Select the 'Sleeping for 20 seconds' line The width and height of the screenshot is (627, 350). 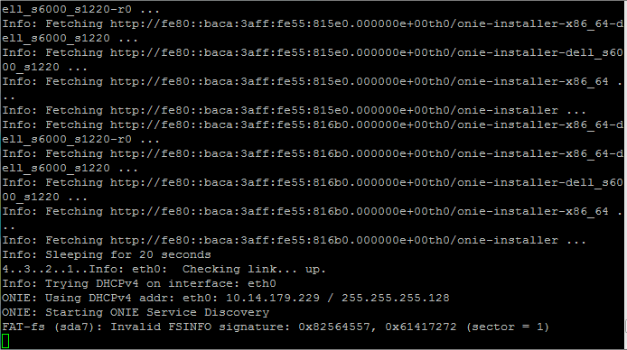click(x=107, y=254)
